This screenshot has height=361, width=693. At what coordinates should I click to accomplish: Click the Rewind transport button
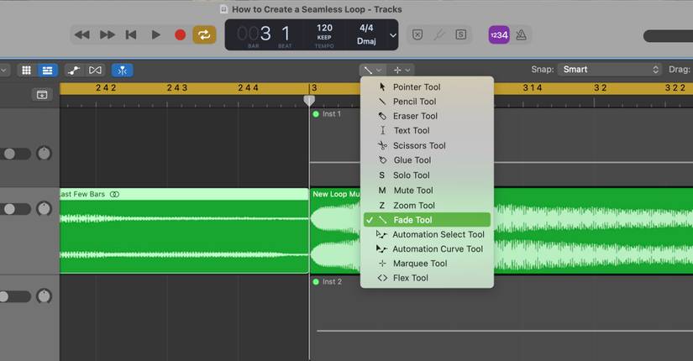coord(82,35)
